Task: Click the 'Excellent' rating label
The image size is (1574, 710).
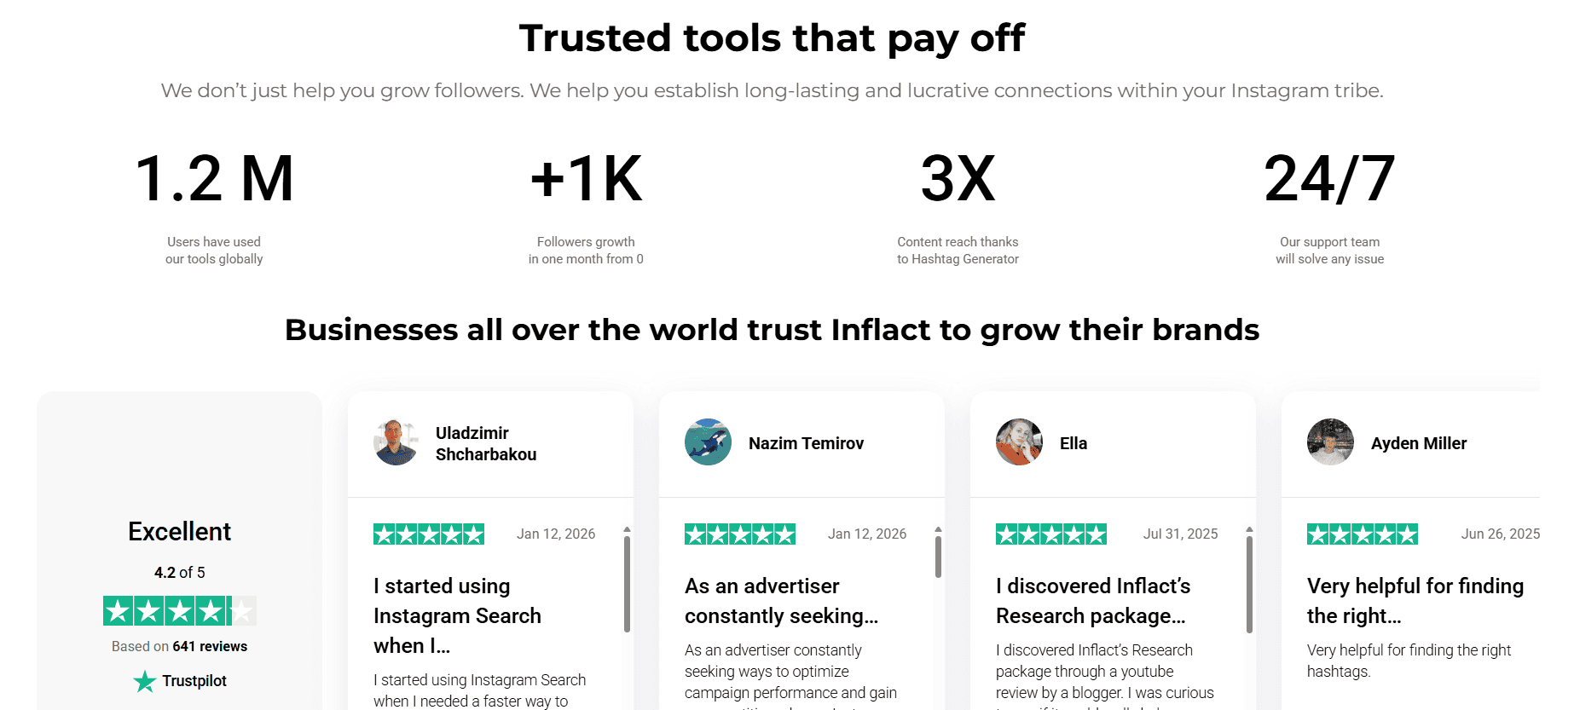Action: click(180, 532)
